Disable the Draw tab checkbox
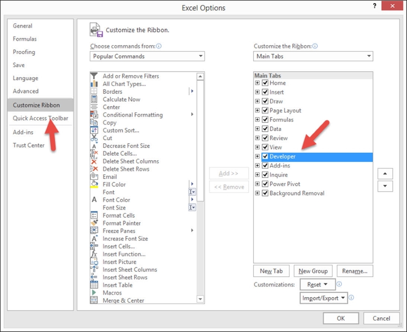This screenshot has width=407, height=332. tap(265, 101)
